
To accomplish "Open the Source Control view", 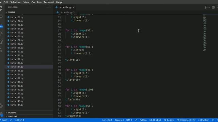I will pyautogui.click(x=1, y=25).
